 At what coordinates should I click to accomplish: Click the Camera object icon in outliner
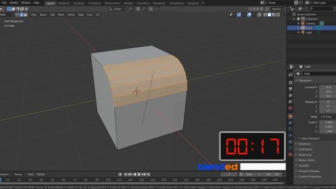tap(303, 23)
